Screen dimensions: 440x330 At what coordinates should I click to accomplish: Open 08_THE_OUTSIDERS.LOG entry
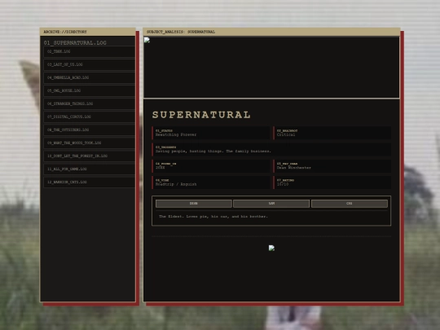(x=90, y=130)
